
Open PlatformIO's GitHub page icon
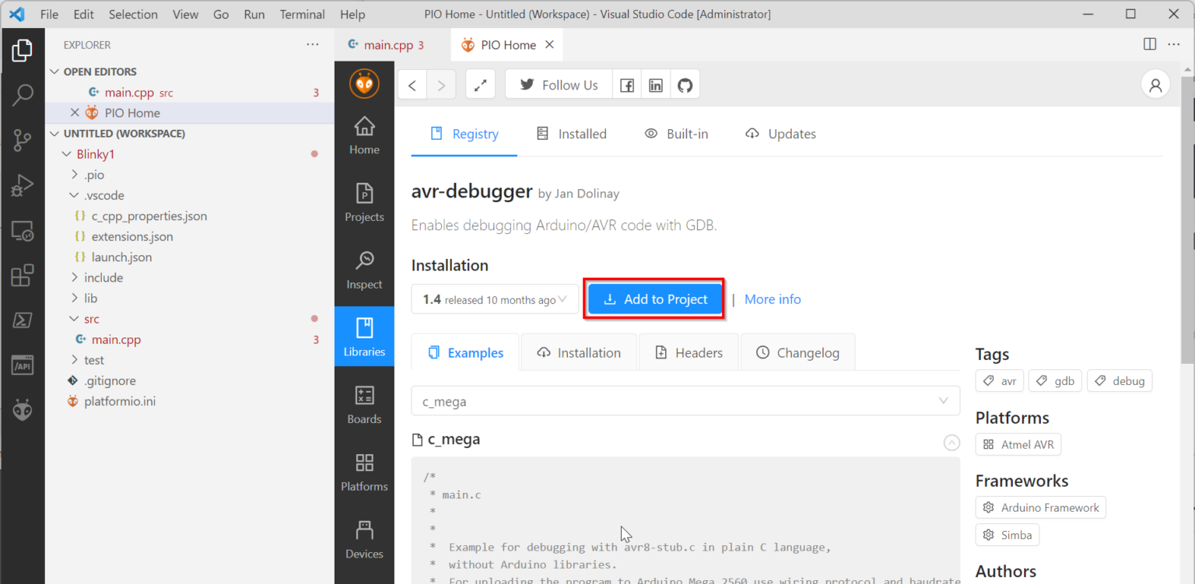tap(685, 84)
